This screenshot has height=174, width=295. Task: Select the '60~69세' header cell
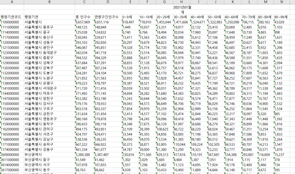click(x=233, y=17)
